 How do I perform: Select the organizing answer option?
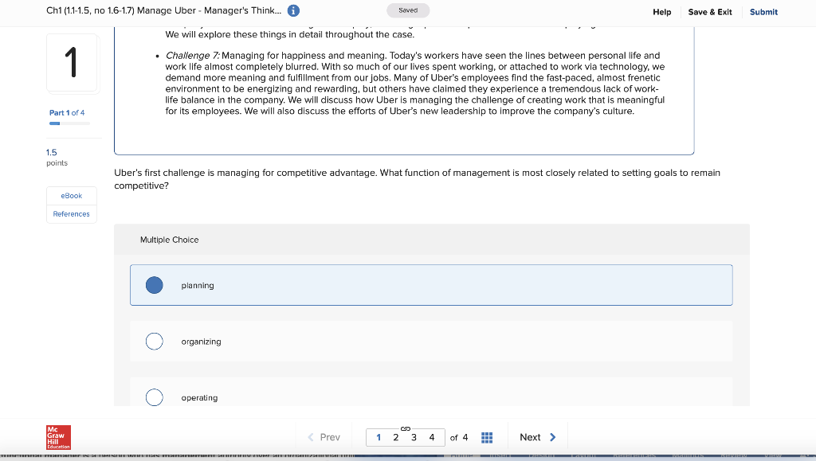(154, 341)
